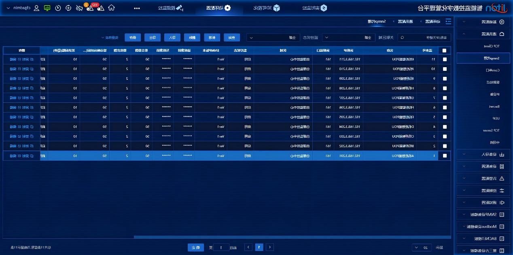Click the page number jump input field
513x255 pixels.
click(x=221, y=247)
